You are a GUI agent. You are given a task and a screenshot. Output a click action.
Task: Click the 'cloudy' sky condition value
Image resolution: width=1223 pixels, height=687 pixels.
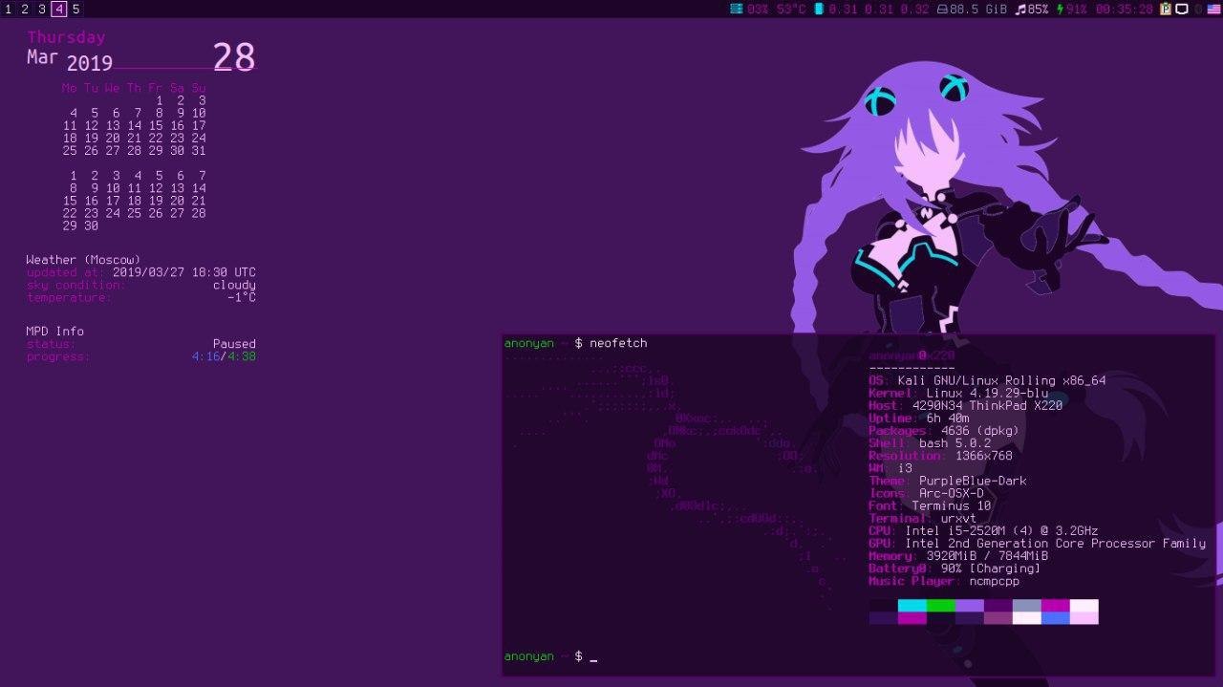point(234,285)
